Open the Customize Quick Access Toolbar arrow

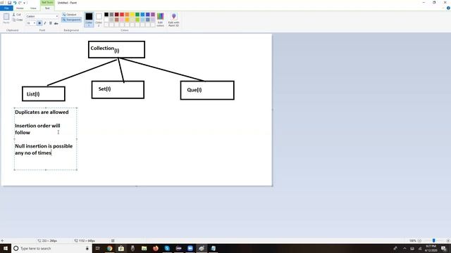point(25,3)
